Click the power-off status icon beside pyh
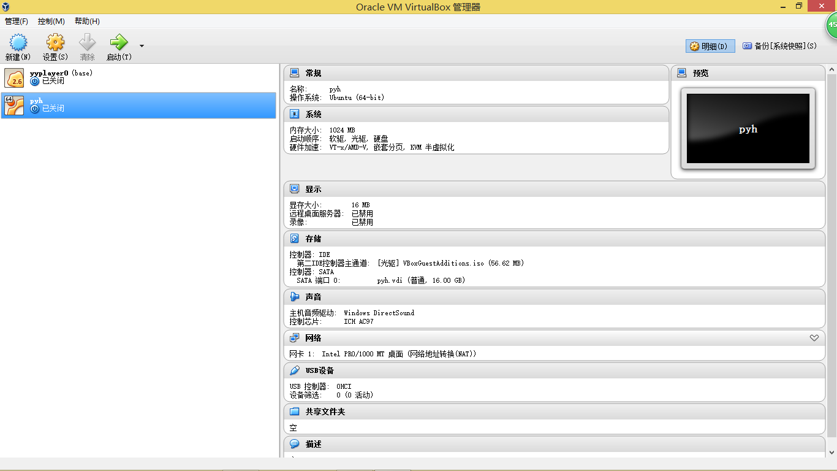 tap(35, 109)
